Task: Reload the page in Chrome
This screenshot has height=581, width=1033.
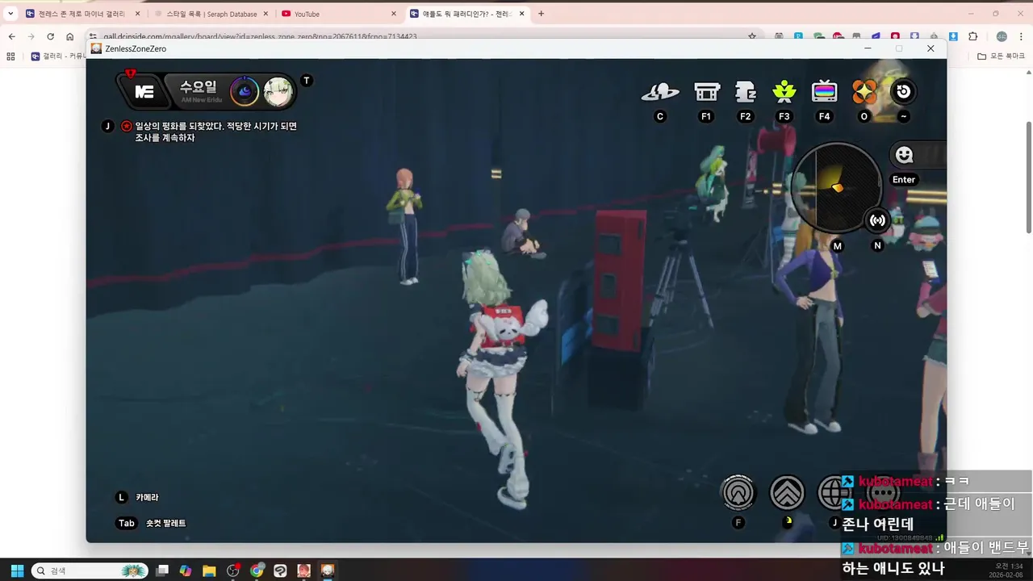Action: pos(50,36)
